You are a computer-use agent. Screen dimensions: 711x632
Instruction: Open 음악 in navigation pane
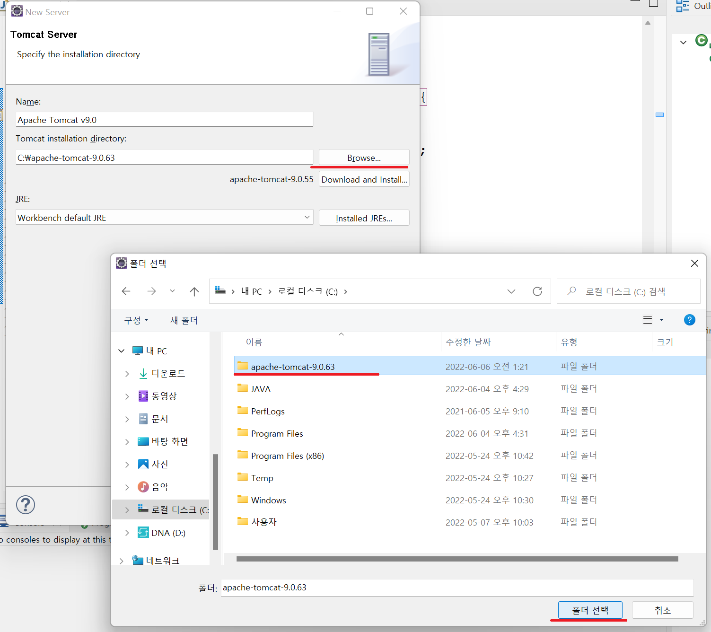click(x=159, y=487)
